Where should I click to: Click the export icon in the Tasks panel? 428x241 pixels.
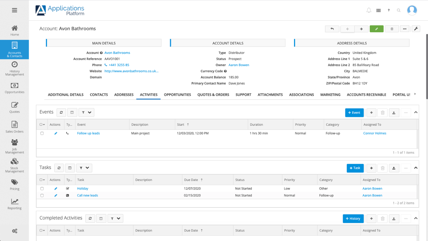tap(394, 168)
